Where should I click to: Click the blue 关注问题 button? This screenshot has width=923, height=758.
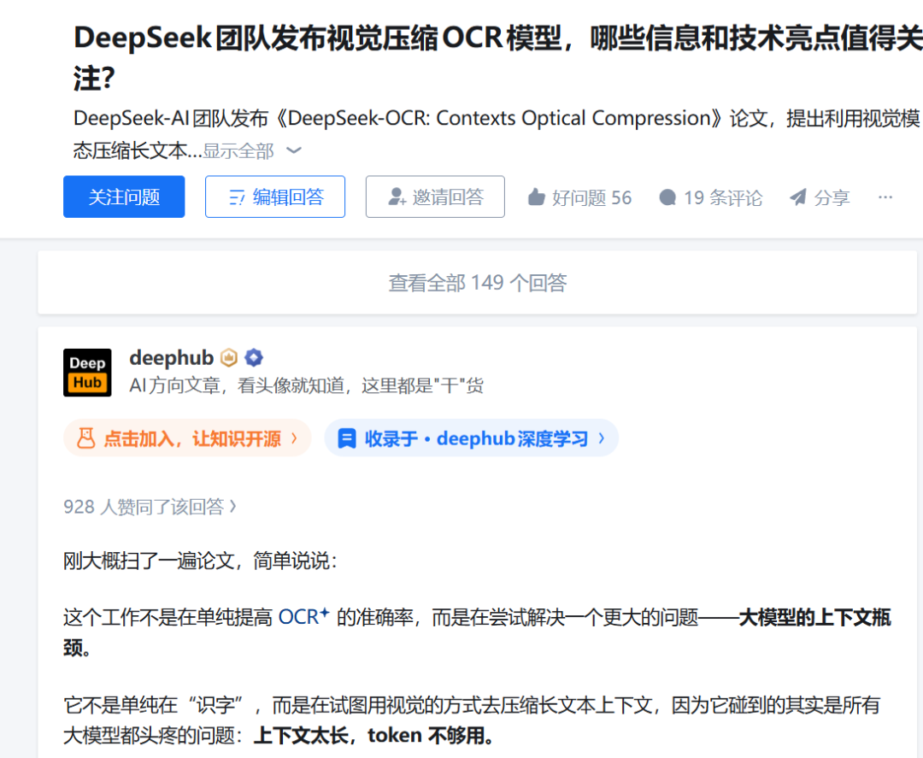pos(124,197)
